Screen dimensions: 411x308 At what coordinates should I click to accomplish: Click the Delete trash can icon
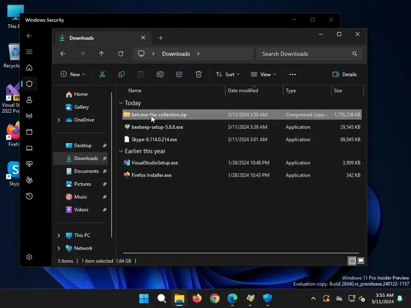click(198, 74)
